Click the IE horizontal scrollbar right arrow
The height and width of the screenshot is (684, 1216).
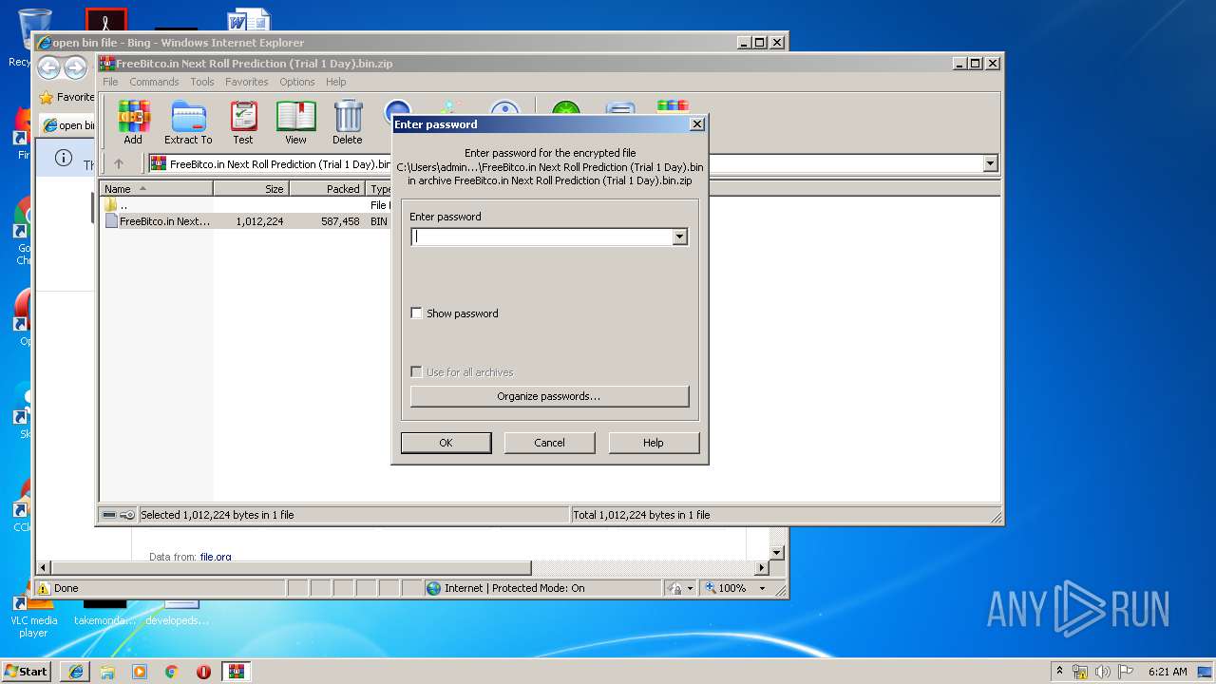pos(761,567)
